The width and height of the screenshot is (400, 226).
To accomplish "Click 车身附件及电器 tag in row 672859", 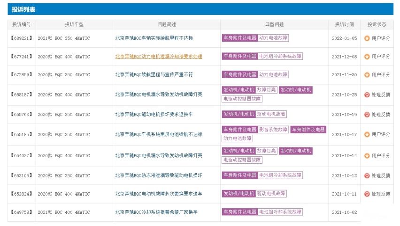I will tap(240, 74).
